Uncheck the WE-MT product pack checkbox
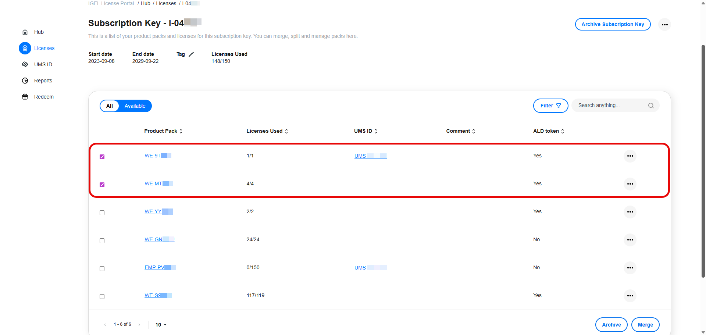This screenshot has width=706, height=335. (x=102, y=185)
